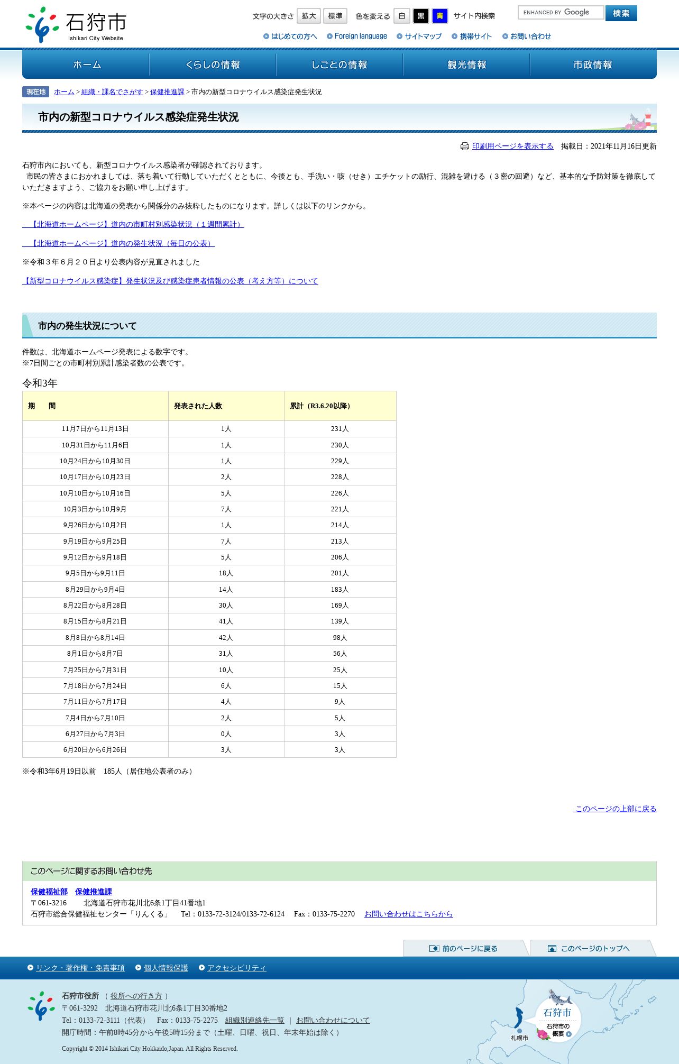Open the サイトマップ link
The height and width of the screenshot is (1064, 679).
tap(419, 36)
